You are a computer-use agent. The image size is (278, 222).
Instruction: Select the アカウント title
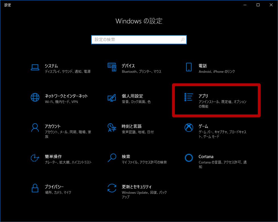[x=52, y=126]
